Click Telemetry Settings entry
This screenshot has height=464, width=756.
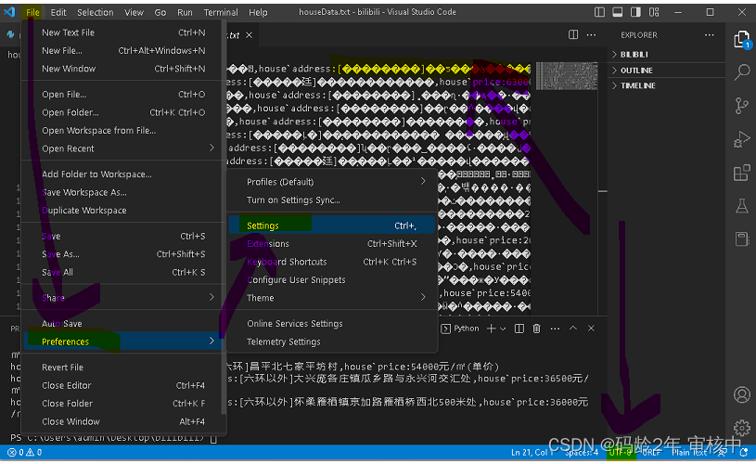point(332,342)
